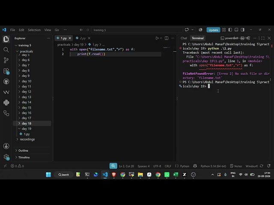Click the Customize Layout icon
274x205 pixels.
224,30
